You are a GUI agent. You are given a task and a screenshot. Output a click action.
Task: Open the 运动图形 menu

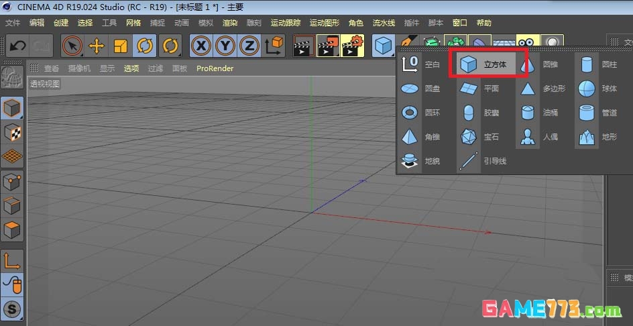325,23
